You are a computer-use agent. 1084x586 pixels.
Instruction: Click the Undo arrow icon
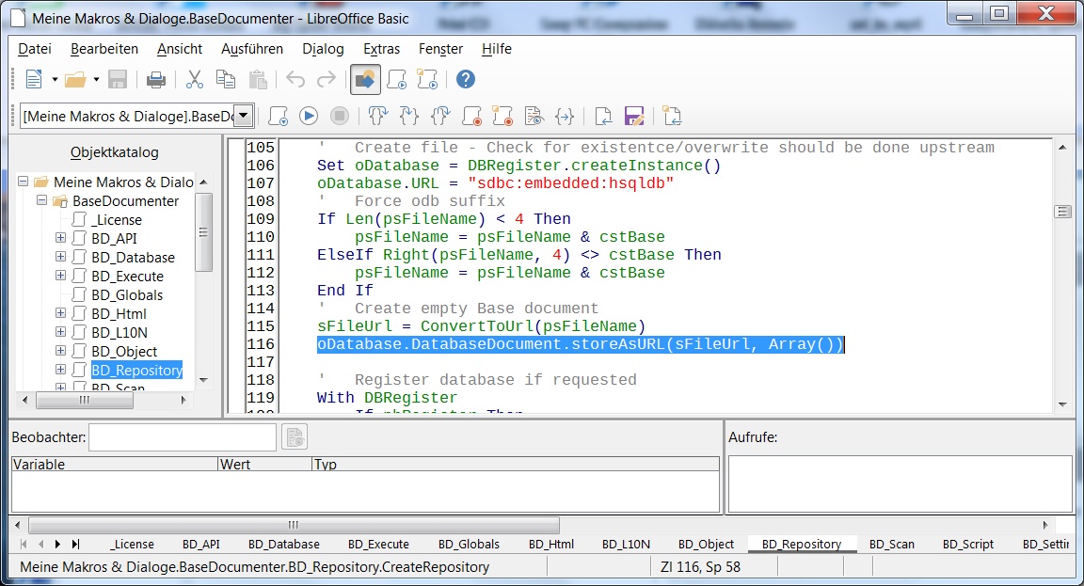[x=295, y=79]
